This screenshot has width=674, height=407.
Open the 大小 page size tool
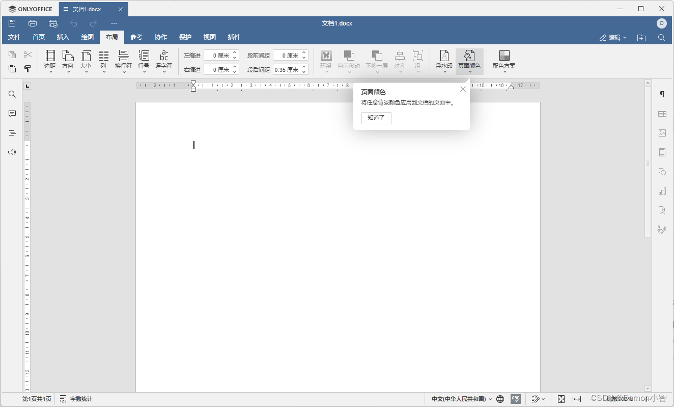point(86,62)
